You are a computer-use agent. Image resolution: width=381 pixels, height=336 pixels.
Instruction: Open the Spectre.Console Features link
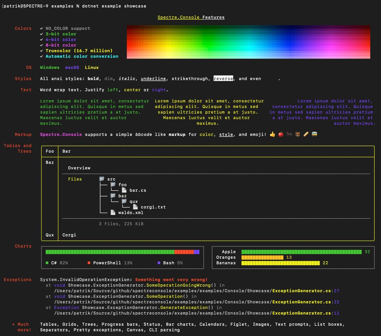coord(191,17)
